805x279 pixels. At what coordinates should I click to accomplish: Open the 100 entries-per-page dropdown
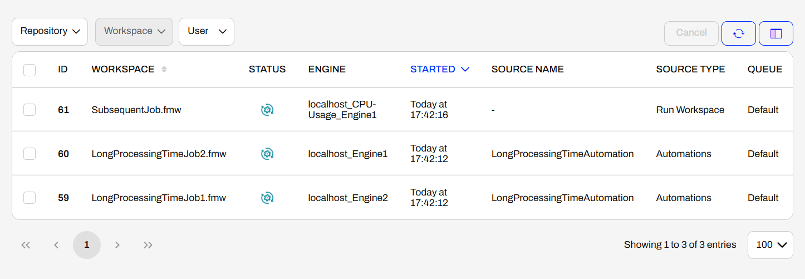click(770, 245)
